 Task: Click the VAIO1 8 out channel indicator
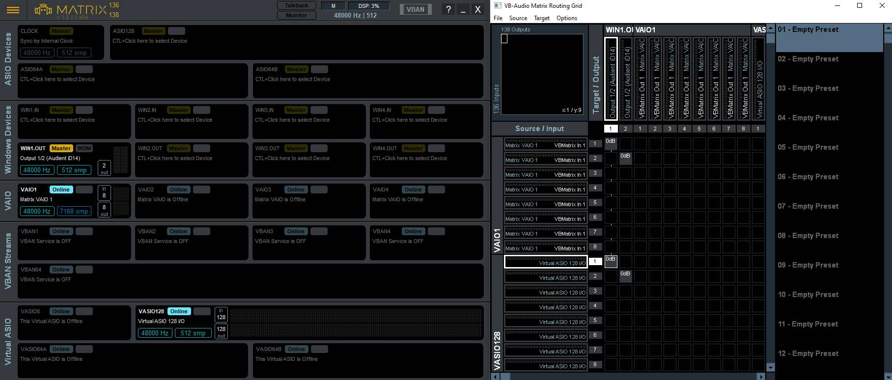pyautogui.click(x=104, y=210)
